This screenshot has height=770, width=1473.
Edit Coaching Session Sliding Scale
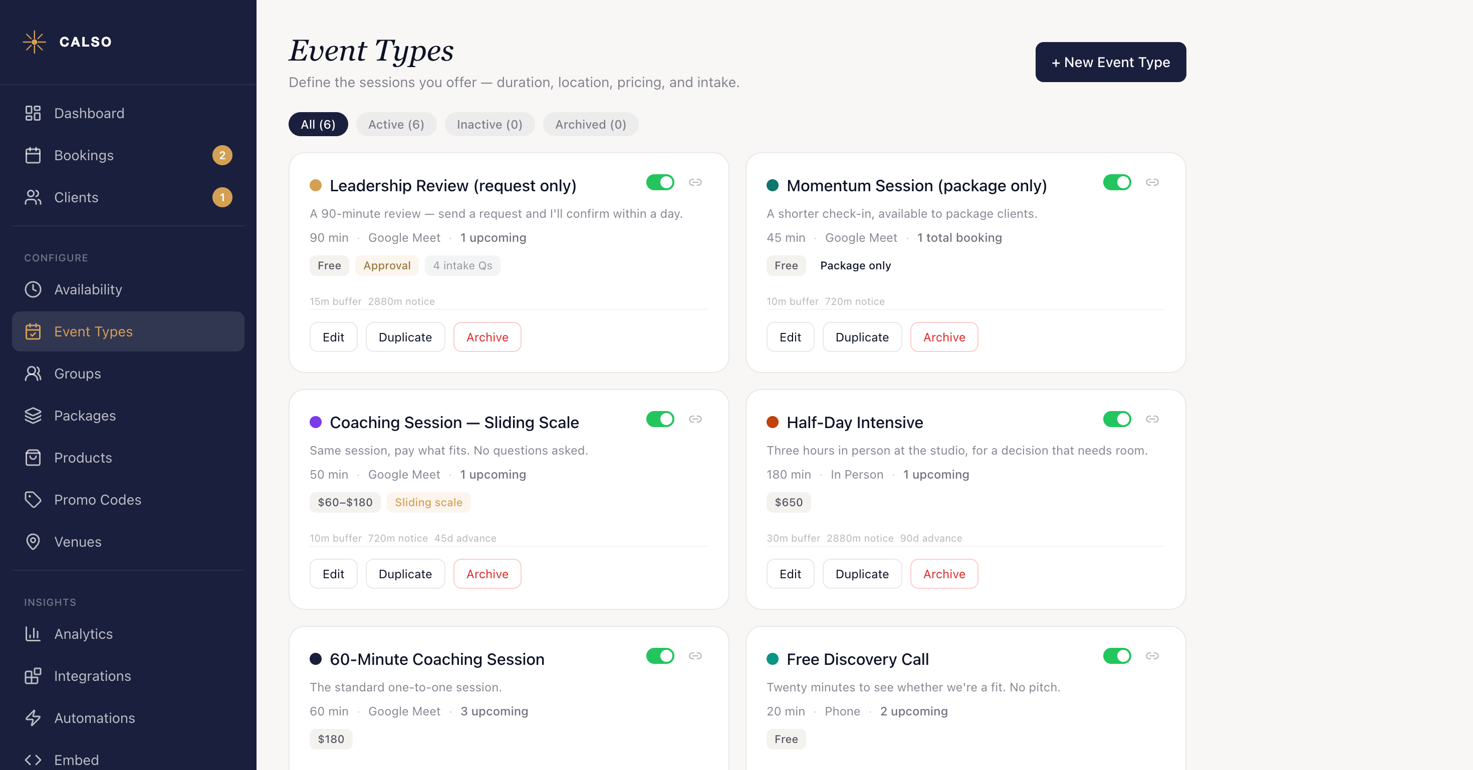tap(333, 574)
